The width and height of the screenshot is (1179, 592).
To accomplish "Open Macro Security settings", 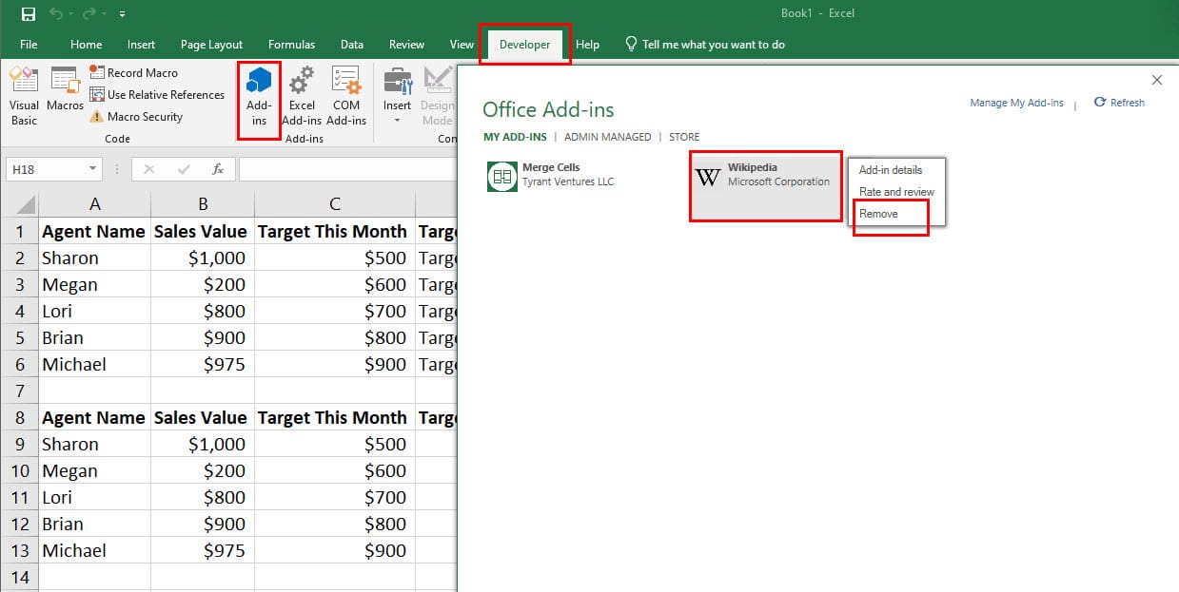I will point(136,117).
